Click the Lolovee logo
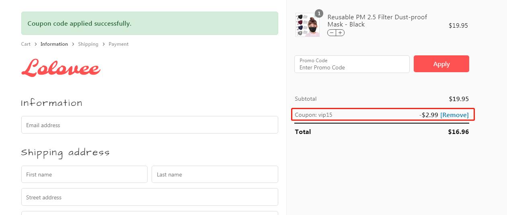Viewport: 507px width, 215px height. click(61, 68)
